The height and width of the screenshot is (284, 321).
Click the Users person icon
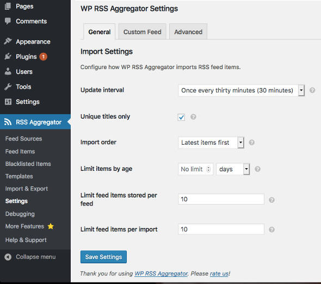pos(8,71)
